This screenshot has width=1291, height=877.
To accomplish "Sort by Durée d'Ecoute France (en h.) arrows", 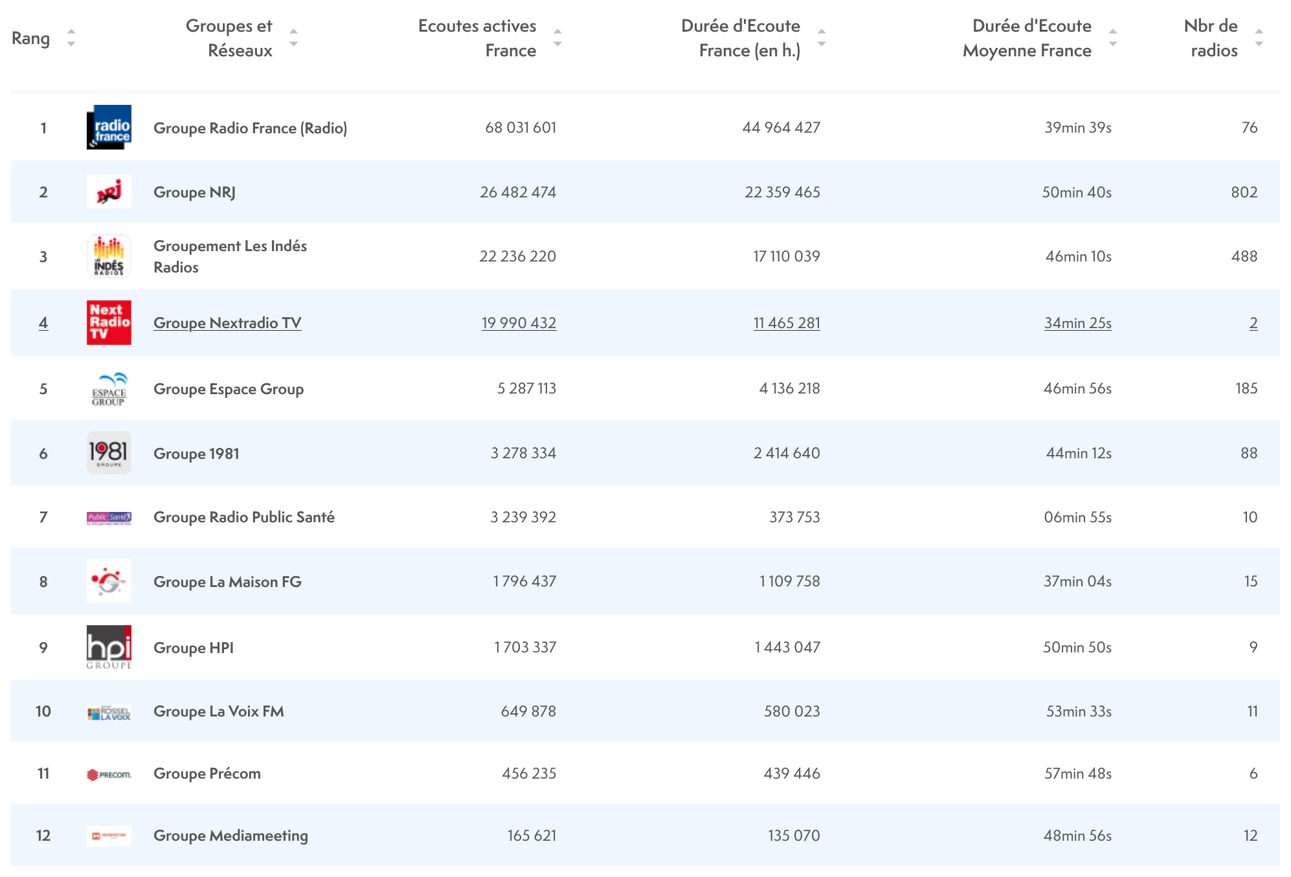I will 821,38.
